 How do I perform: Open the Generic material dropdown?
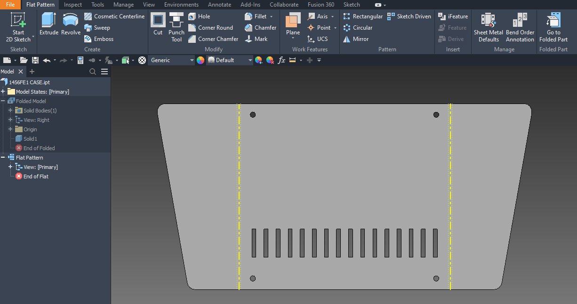[x=191, y=60]
